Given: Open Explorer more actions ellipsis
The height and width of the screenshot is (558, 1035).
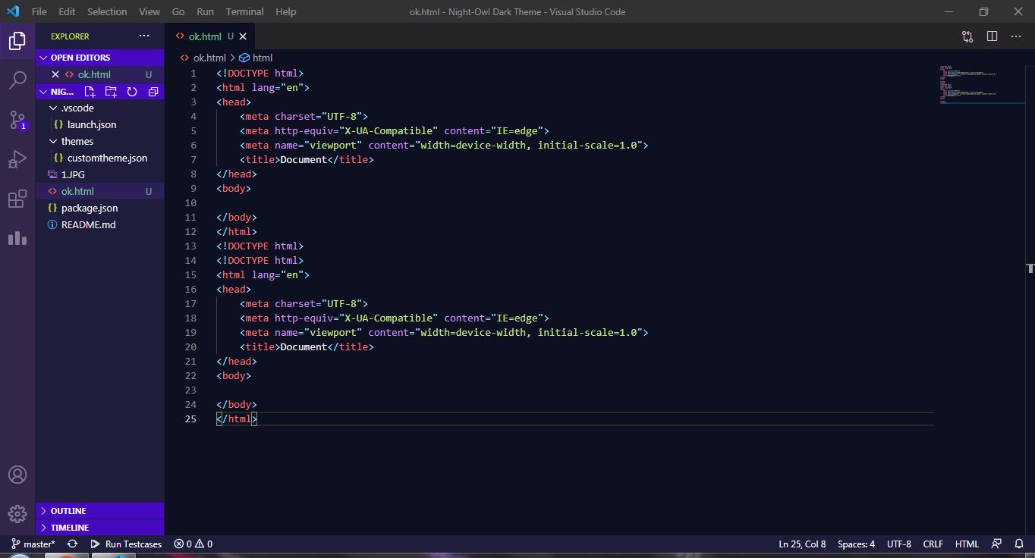Looking at the screenshot, I should [144, 36].
